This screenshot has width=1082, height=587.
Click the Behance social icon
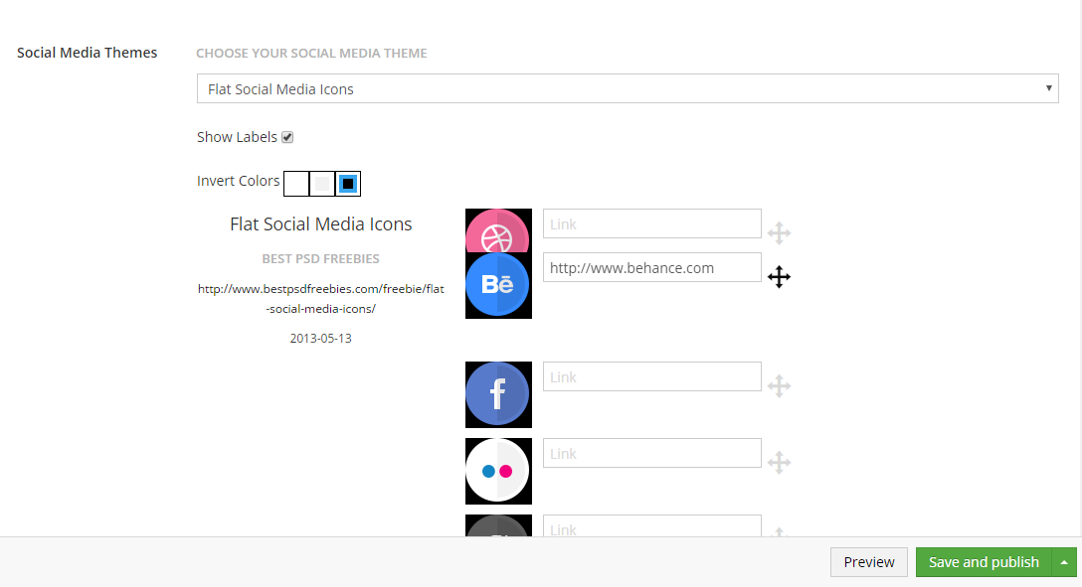click(x=498, y=285)
